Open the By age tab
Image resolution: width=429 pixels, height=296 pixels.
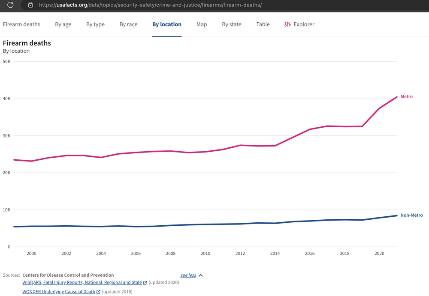click(x=63, y=24)
